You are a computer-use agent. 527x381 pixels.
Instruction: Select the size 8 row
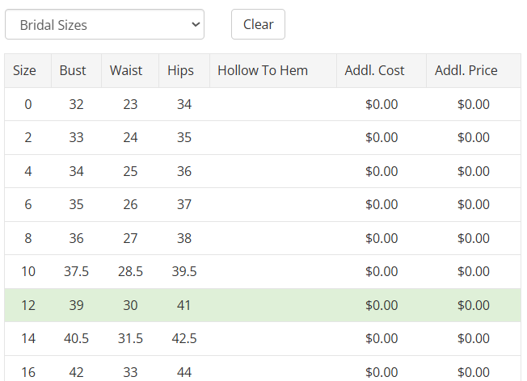coord(263,238)
